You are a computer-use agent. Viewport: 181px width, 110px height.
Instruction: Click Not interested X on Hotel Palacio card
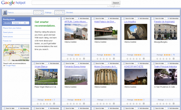(x=109, y=18)
